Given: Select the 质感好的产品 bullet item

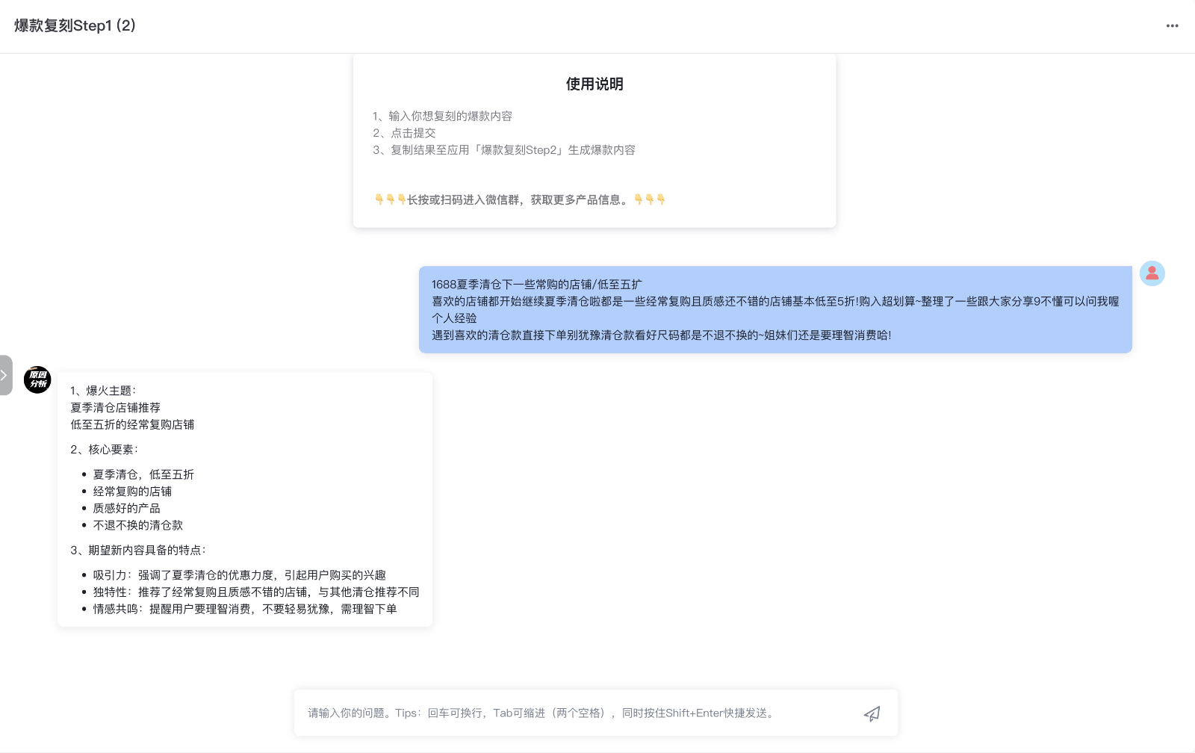Looking at the screenshot, I should [x=126, y=508].
